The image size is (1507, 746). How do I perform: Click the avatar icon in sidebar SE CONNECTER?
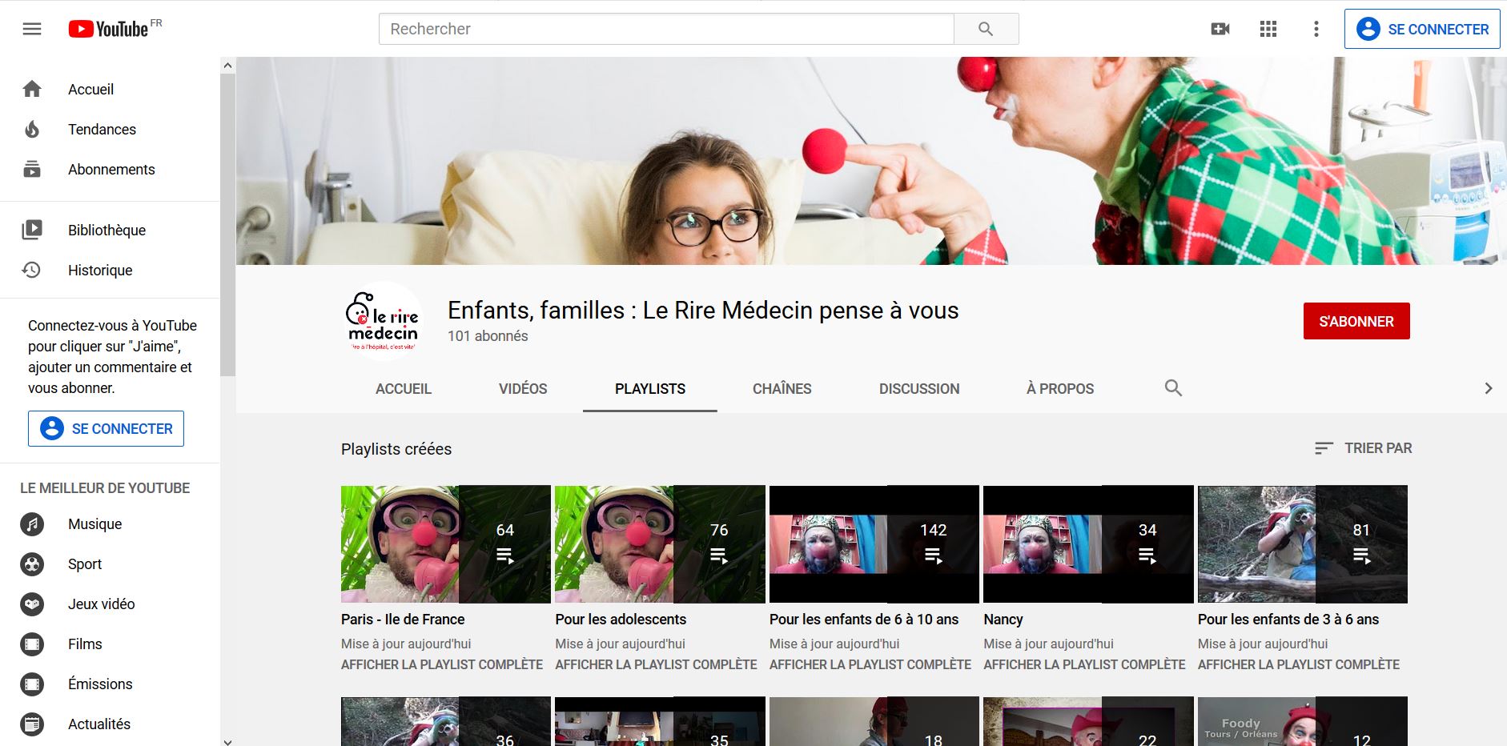(x=52, y=428)
